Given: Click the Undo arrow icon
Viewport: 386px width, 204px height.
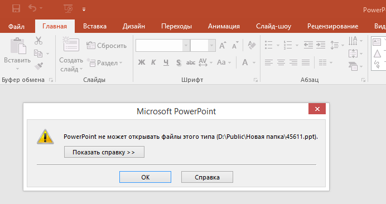Looking at the screenshot, I should [32, 8].
